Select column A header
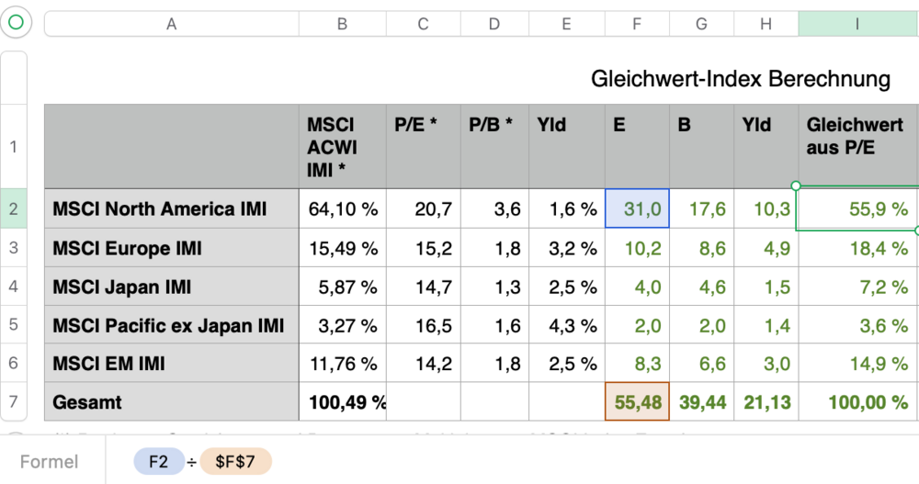 click(x=171, y=25)
